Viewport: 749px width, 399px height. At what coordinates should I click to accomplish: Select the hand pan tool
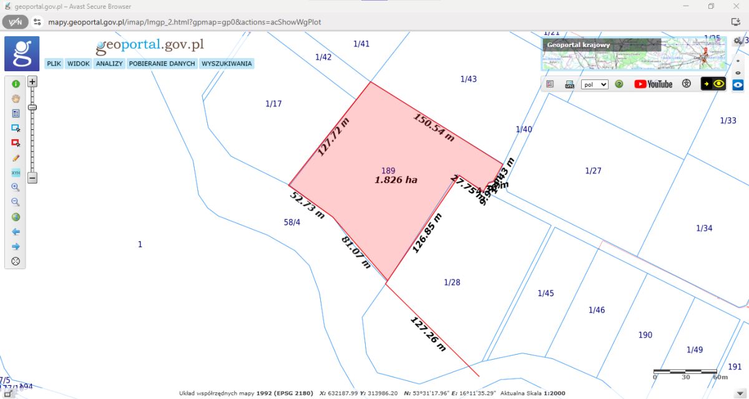pyautogui.click(x=16, y=99)
